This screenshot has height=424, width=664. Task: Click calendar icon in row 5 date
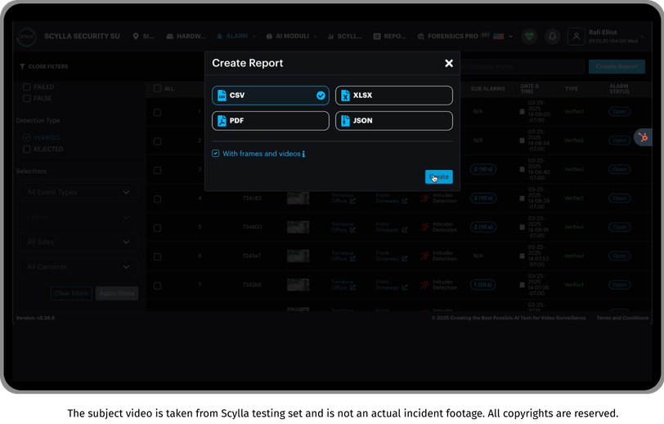(523, 227)
